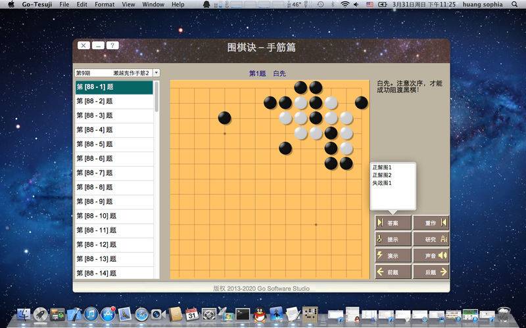Click the problem list scrollbar

156,179
